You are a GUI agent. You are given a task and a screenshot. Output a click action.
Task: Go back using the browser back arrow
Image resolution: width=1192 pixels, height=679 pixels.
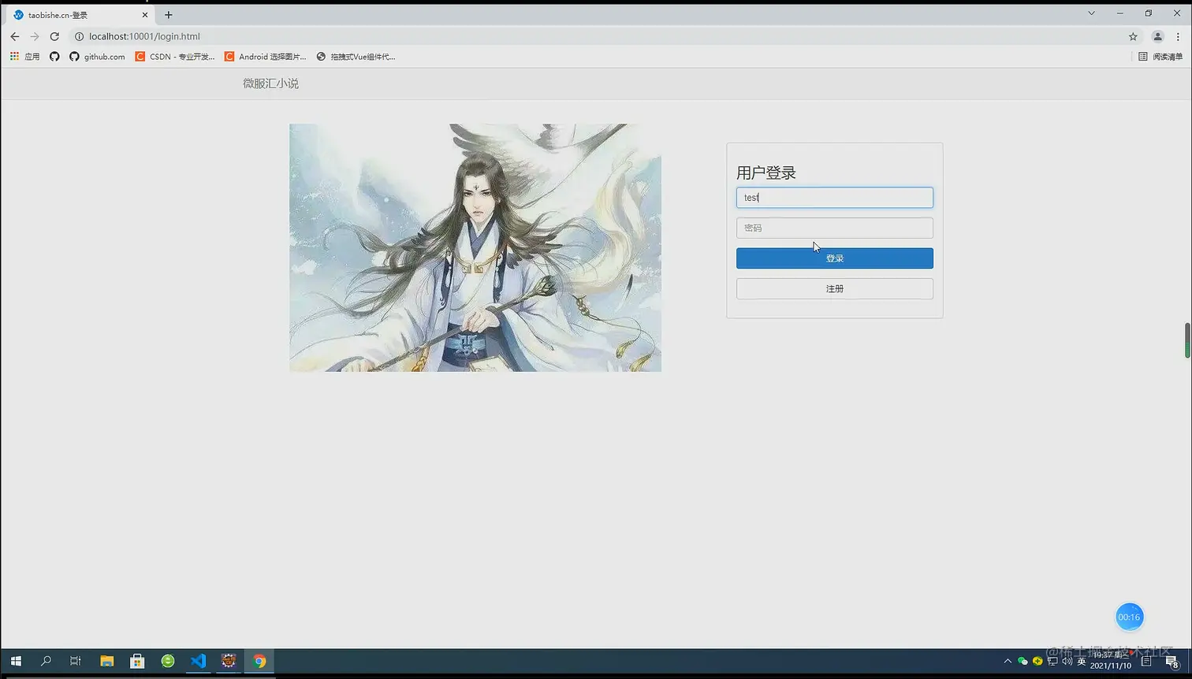14,36
